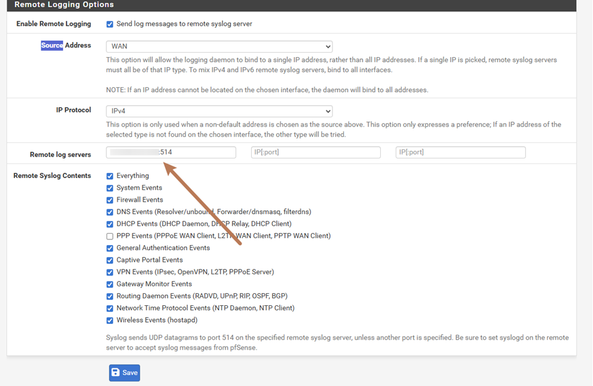Image resolution: width=593 pixels, height=386 pixels.
Task: Uncheck General Authentication Events
Action: [x=110, y=248]
